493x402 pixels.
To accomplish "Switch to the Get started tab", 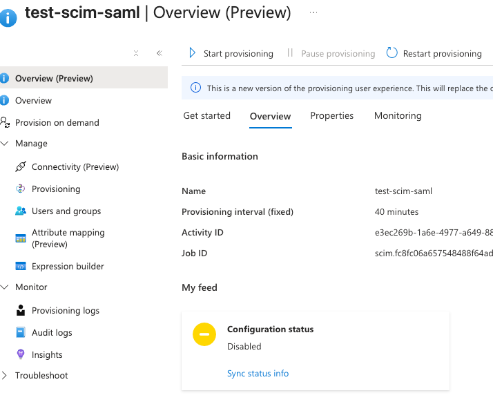I will 206,116.
